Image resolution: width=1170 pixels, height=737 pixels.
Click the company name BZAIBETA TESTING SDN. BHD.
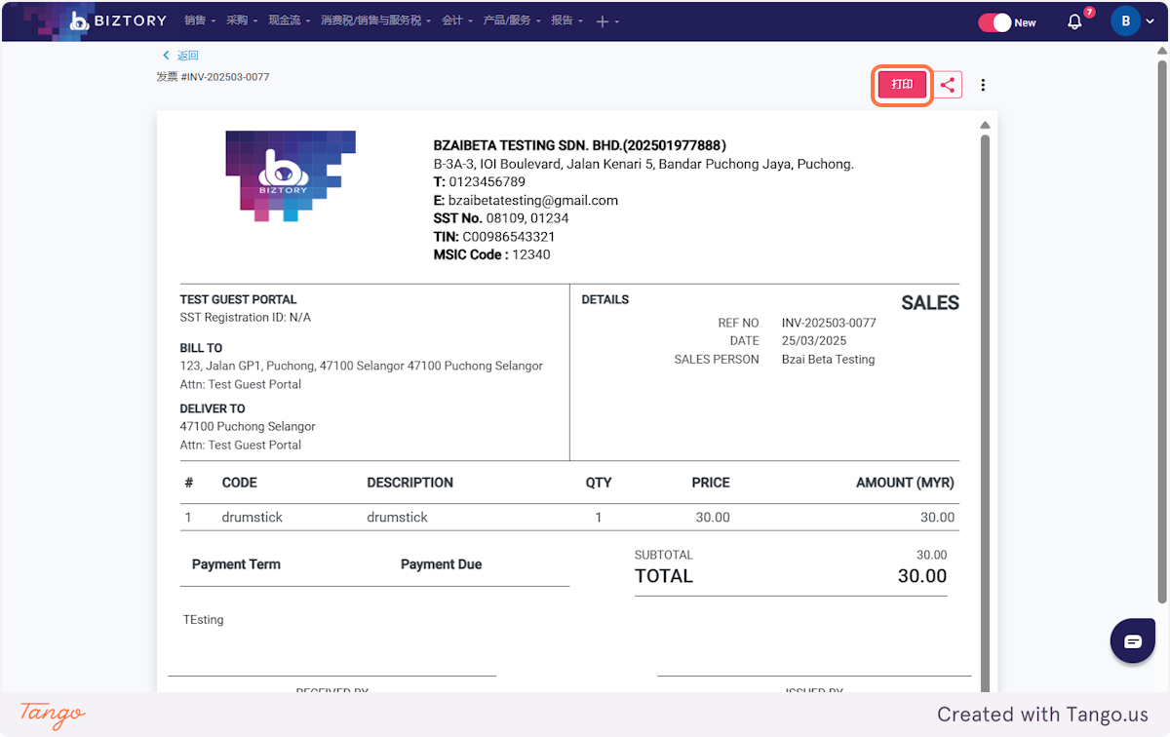pos(579,145)
